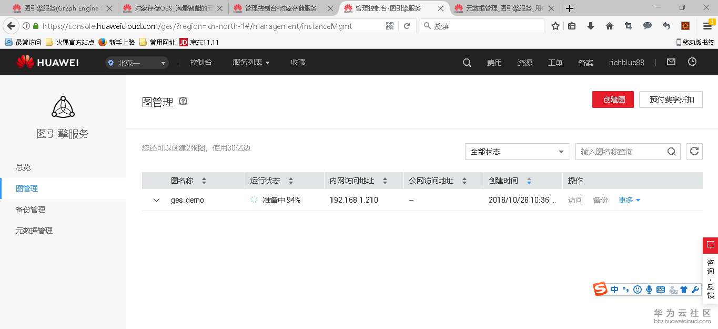Image resolution: width=718 pixels, height=329 pixels.
Task: Click 备份 for ges_demo
Action: pyautogui.click(x=600, y=200)
